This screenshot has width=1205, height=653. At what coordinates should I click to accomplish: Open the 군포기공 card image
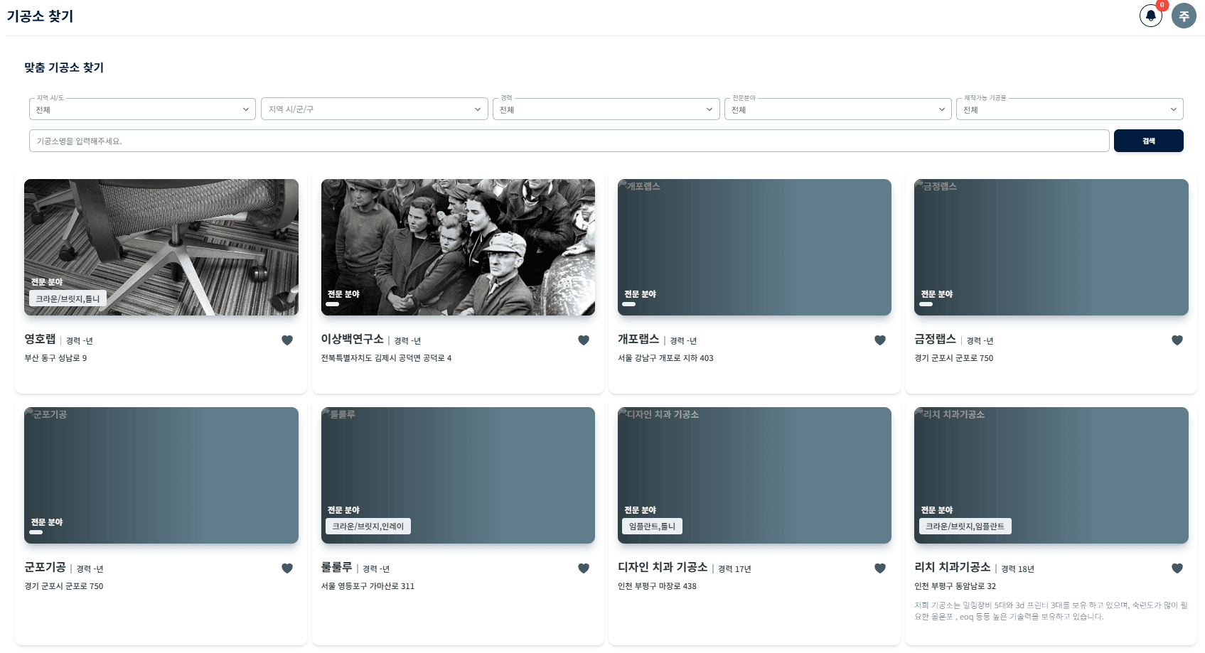click(x=161, y=475)
